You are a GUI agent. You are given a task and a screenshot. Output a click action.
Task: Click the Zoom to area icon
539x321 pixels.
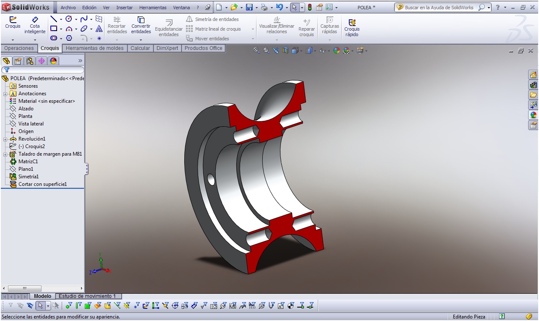[x=266, y=50]
